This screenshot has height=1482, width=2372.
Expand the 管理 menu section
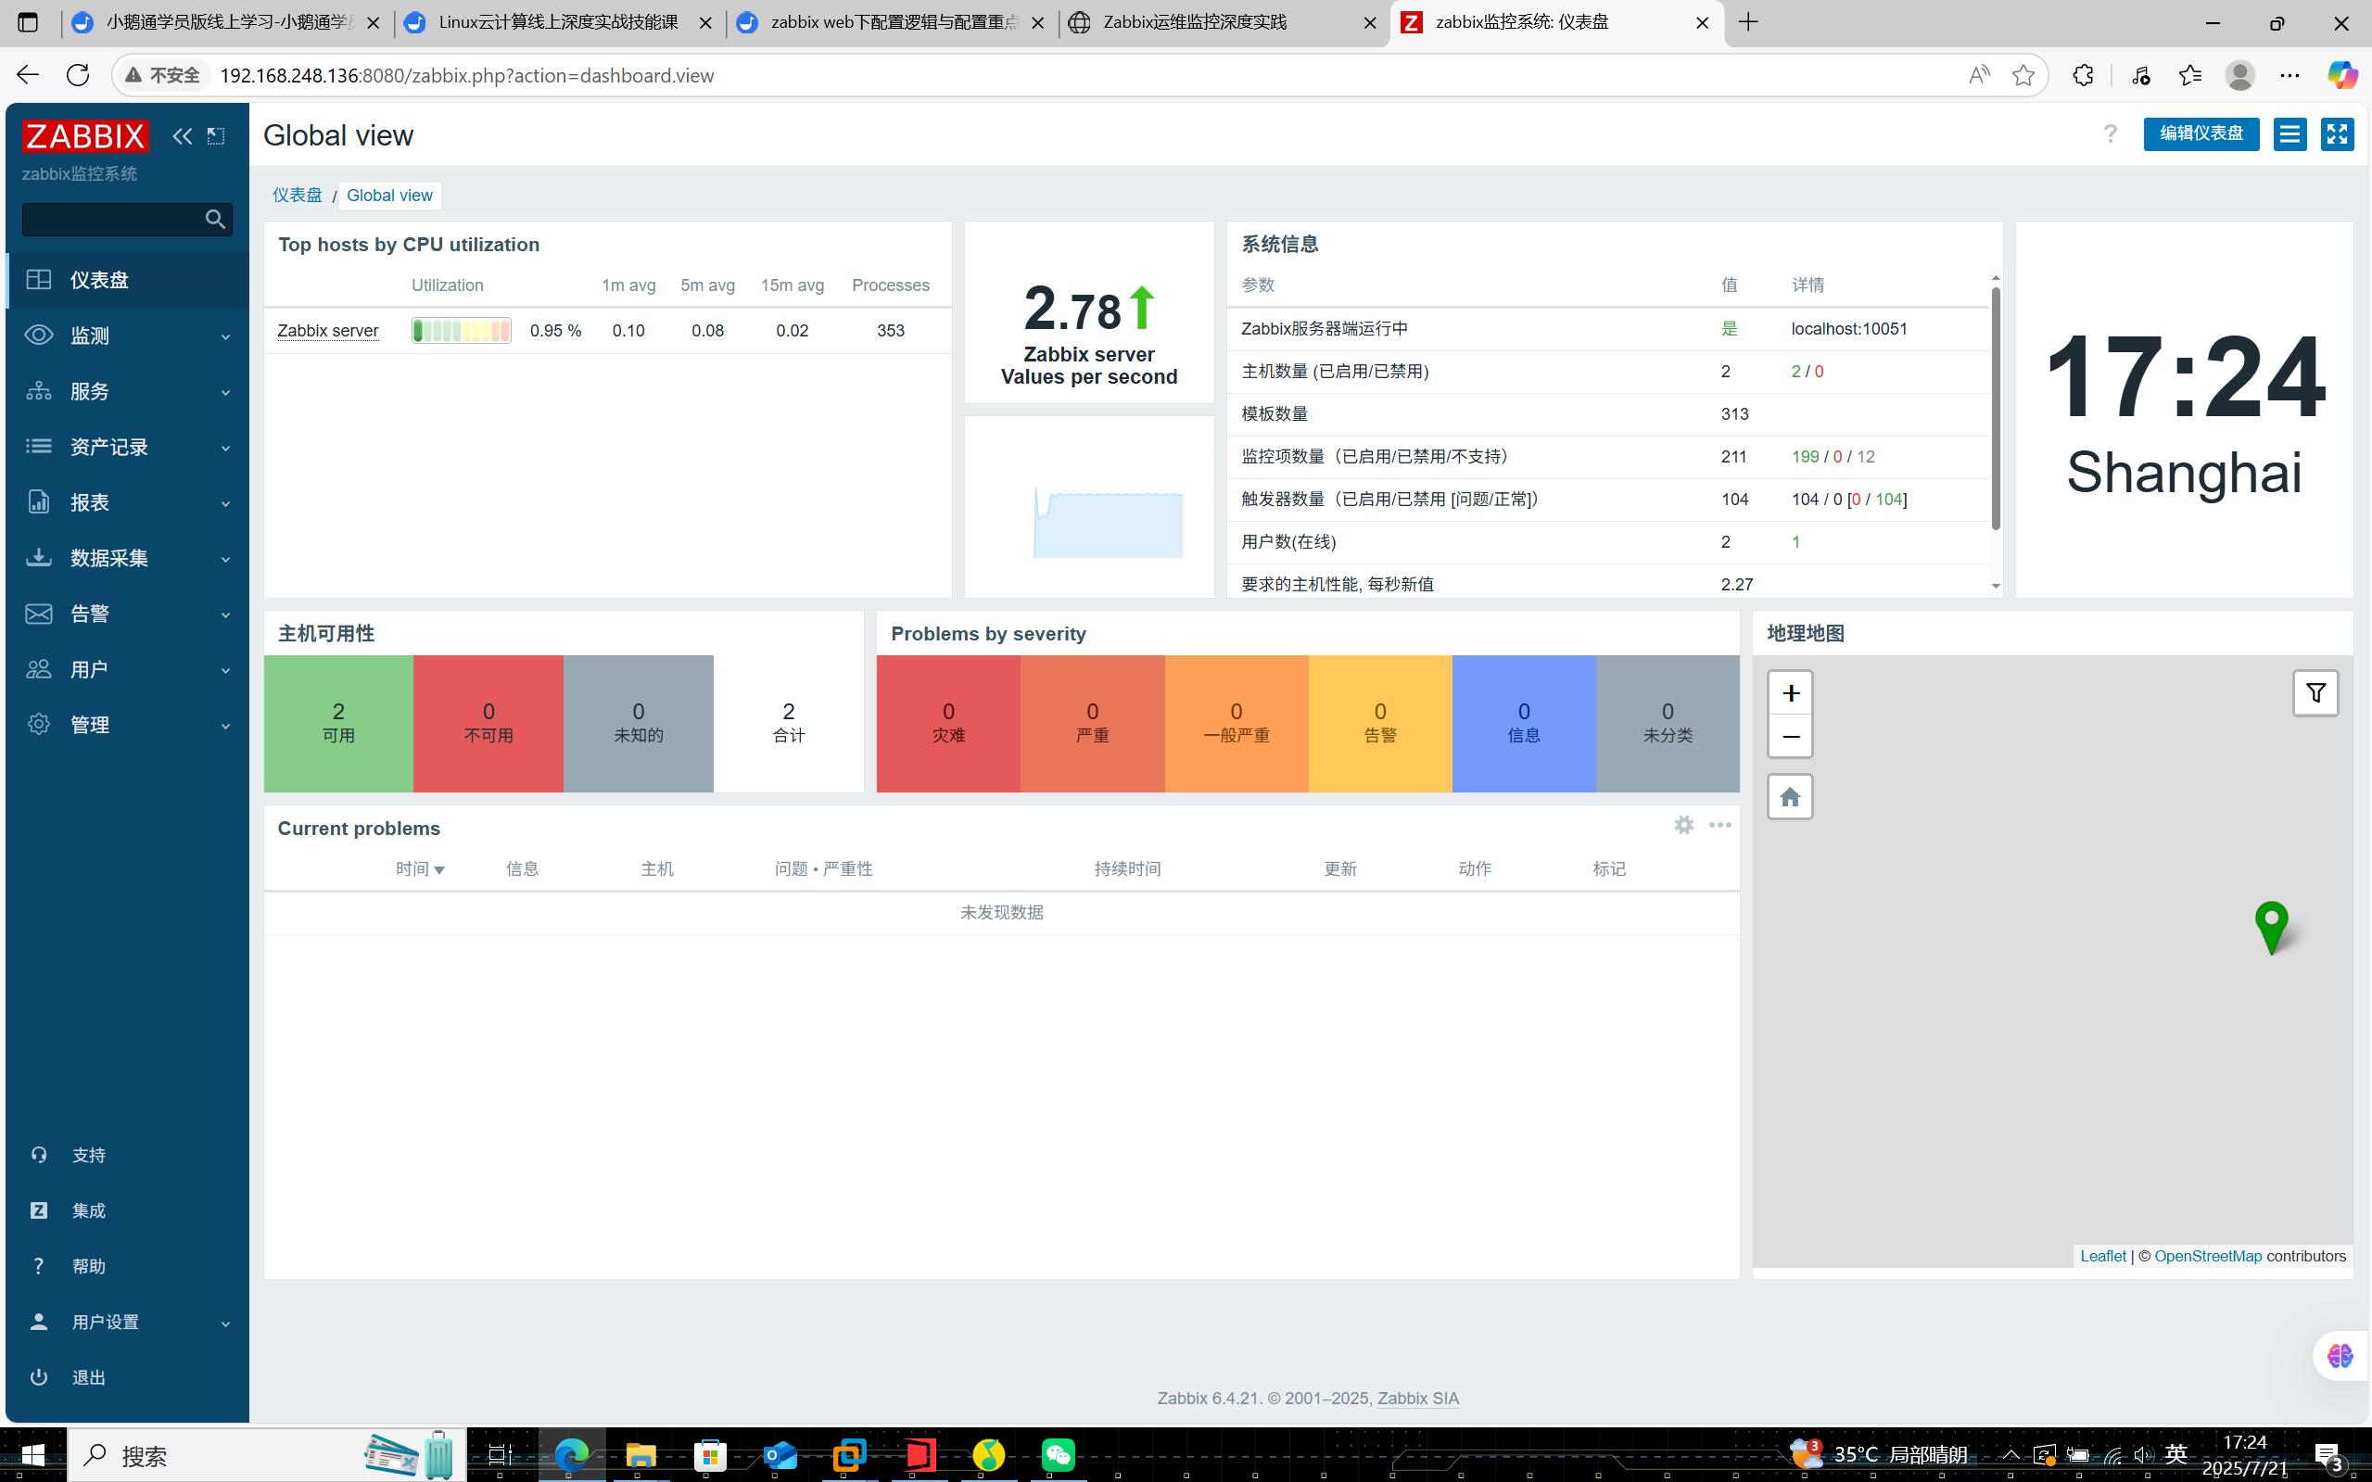click(x=127, y=726)
